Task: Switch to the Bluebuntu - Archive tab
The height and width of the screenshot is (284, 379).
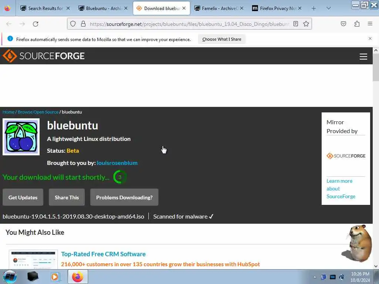Action: pyautogui.click(x=103, y=8)
